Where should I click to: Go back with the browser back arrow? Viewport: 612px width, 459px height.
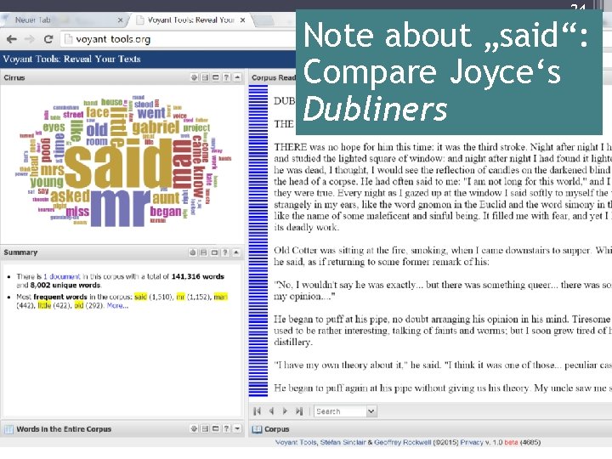[12, 39]
